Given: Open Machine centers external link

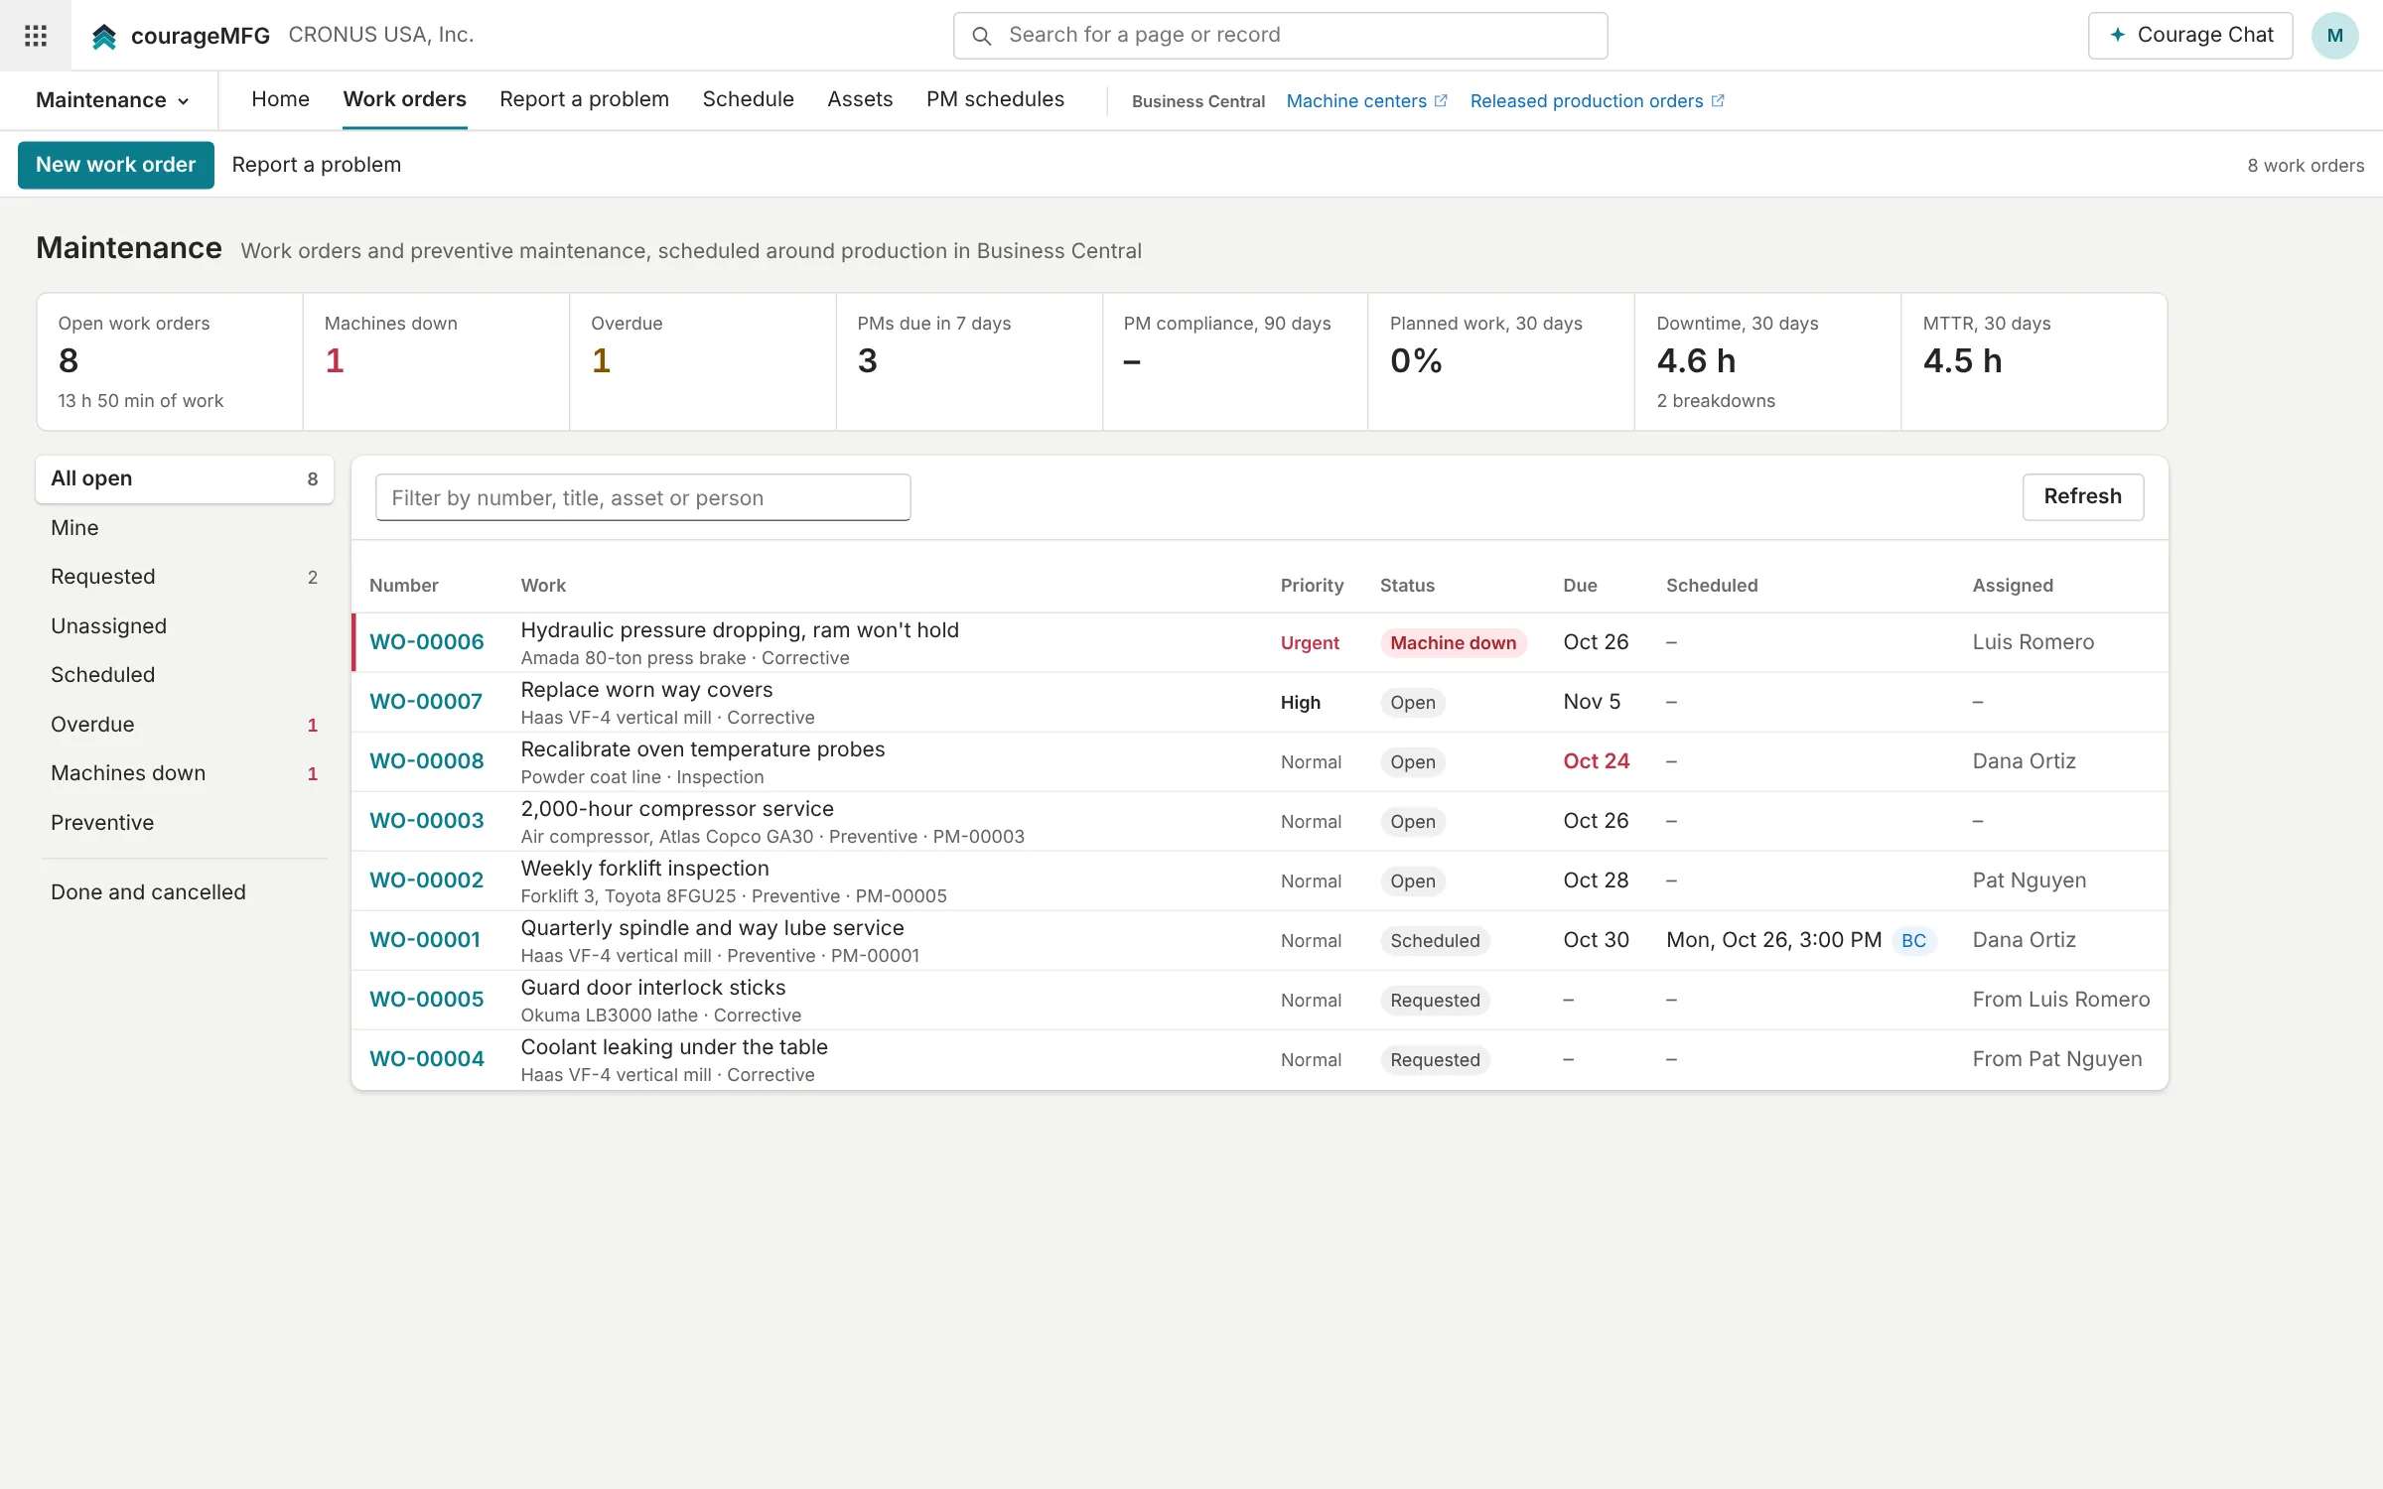Looking at the screenshot, I should [1367, 101].
